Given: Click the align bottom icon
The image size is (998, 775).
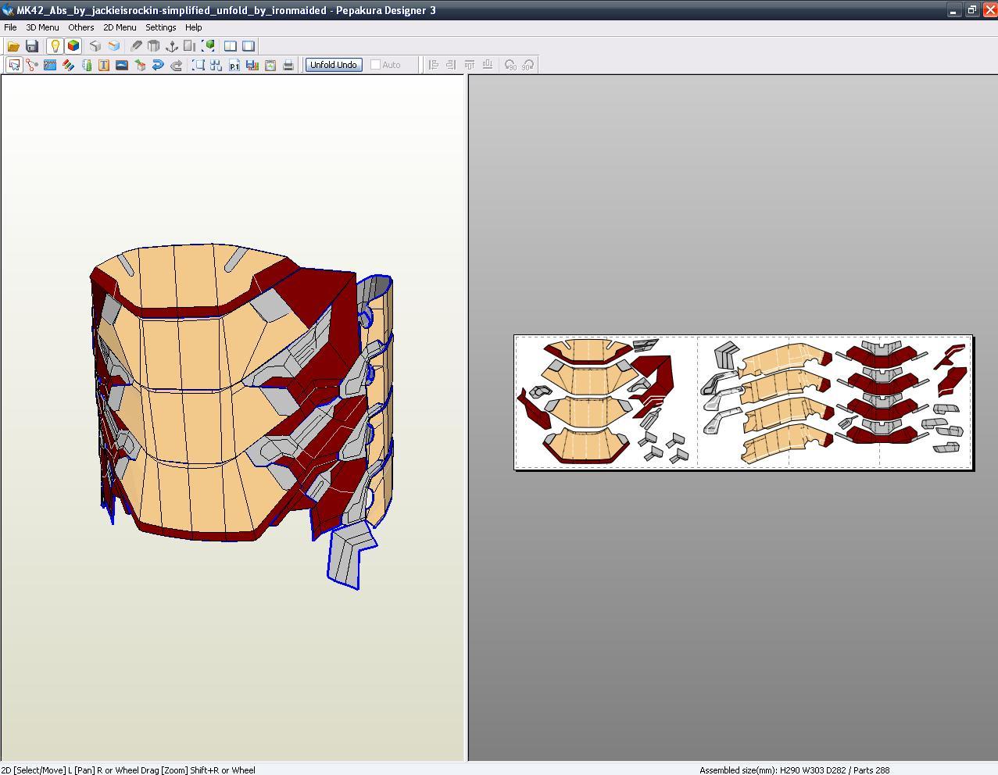Looking at the screenshot, I should tap(488, 65).
